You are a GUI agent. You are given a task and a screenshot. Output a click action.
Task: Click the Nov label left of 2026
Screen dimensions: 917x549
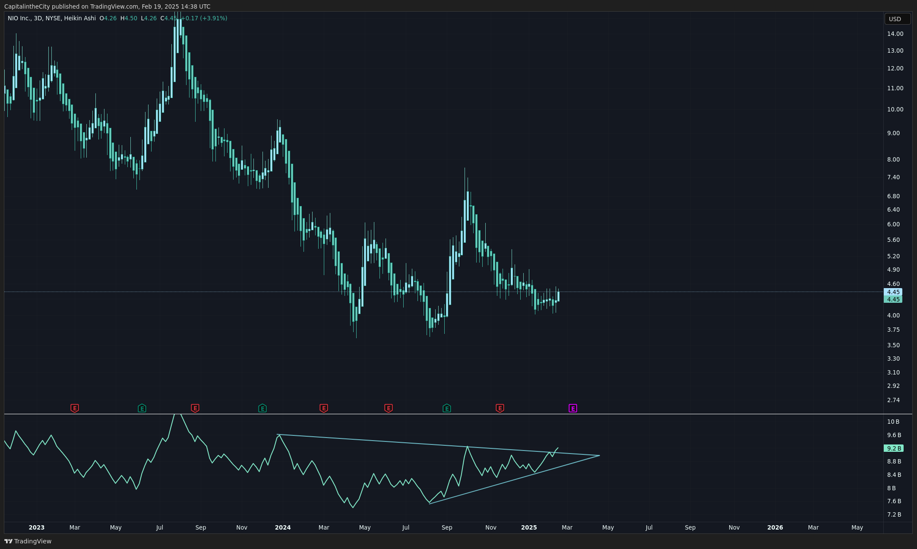(x=734, y=527)
